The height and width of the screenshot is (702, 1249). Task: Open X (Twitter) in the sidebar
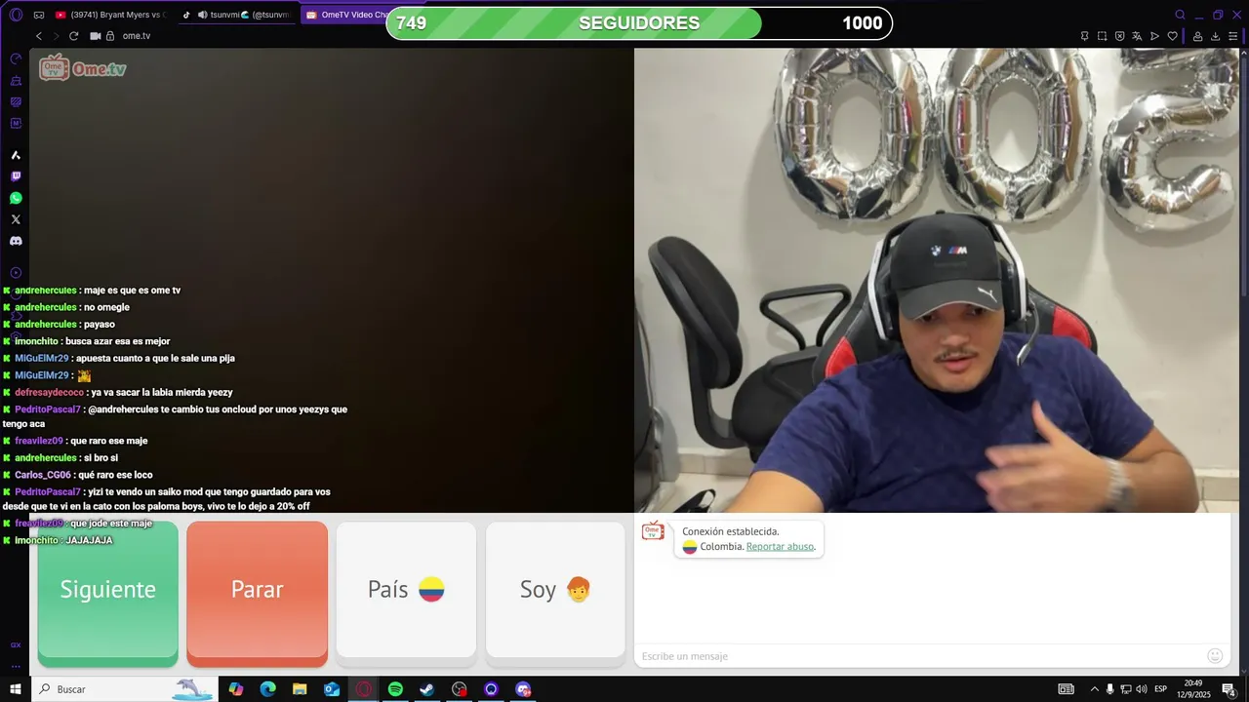(16, 219)
